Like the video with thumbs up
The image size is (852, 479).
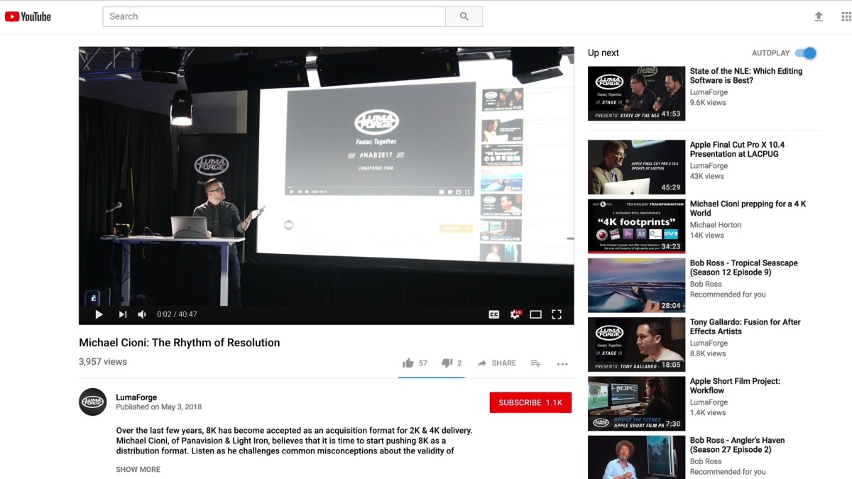point(408,363)
